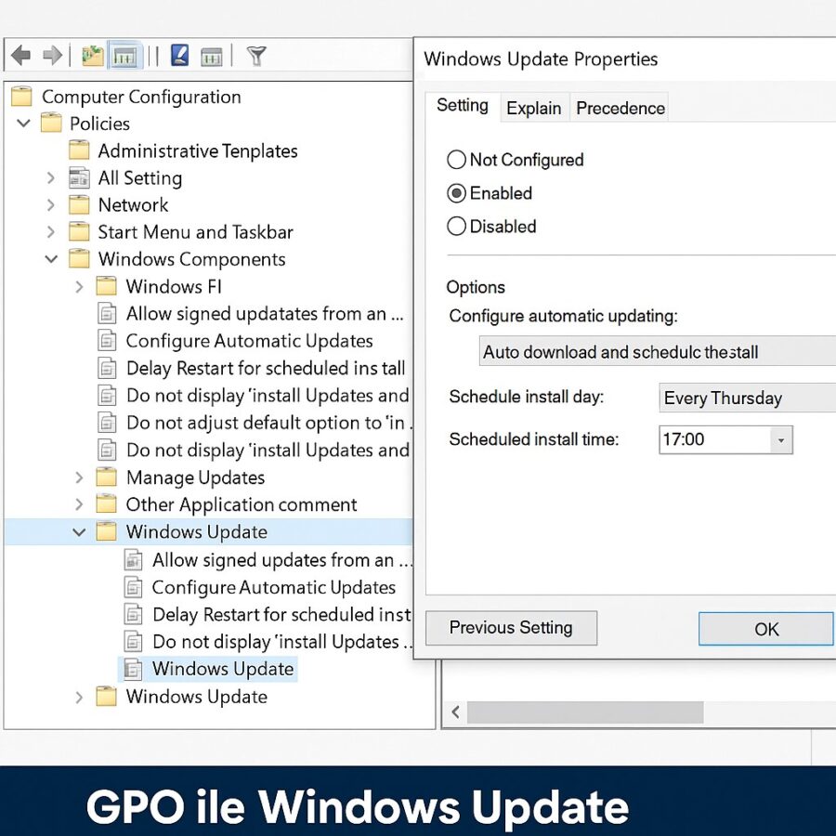Click the Windows Components folder icon
Screen dimensions: 836x836
click(x=79, y=259)
